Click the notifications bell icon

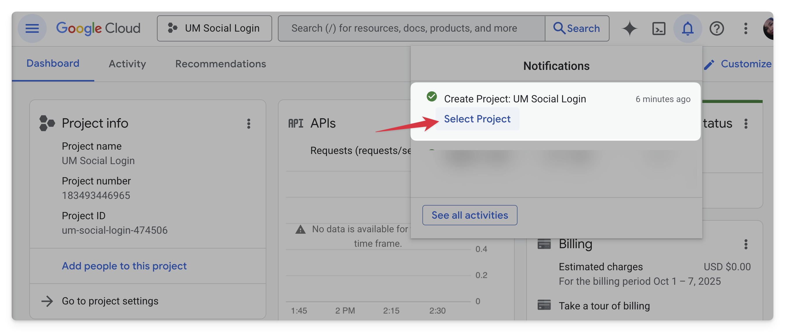point(688,28)
